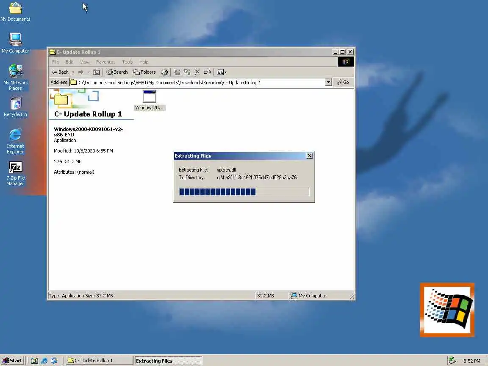Click the Copy To toolbar icon
488x366 pixels.
point(187,72)
